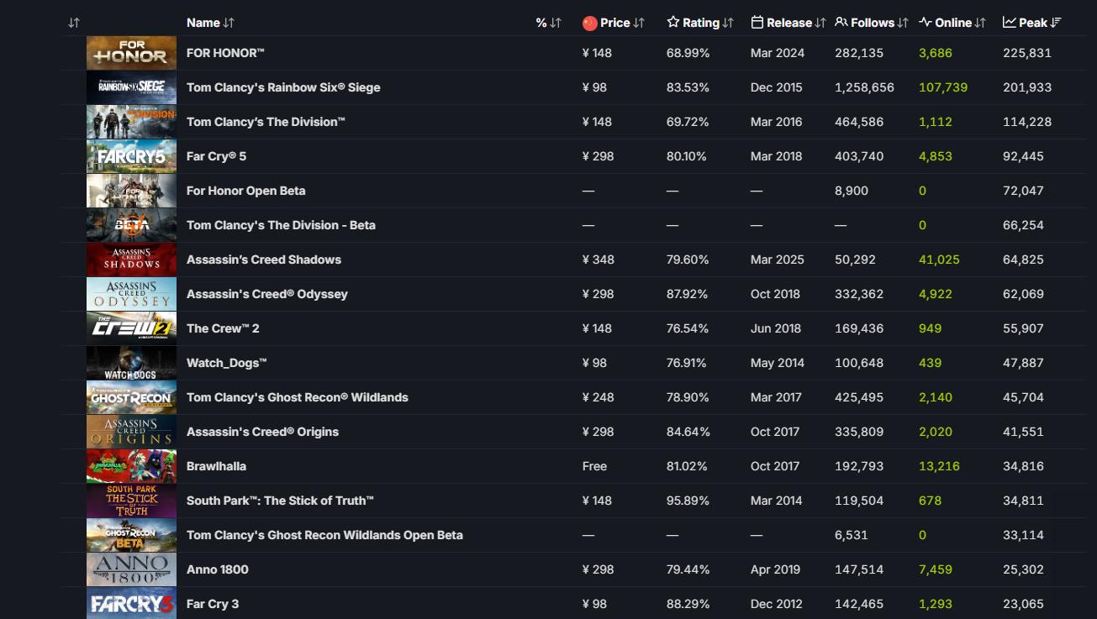The height and width of the screenshot is (619, 1097).
Task: Click the pulse icon in the Online header
Action: (x=926, y=23)
